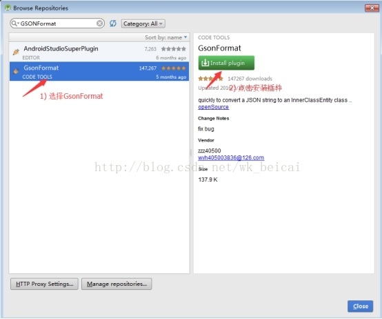382x319 pixels.
Task: Click the search magnifier icon
Action: tap(14, 23)
